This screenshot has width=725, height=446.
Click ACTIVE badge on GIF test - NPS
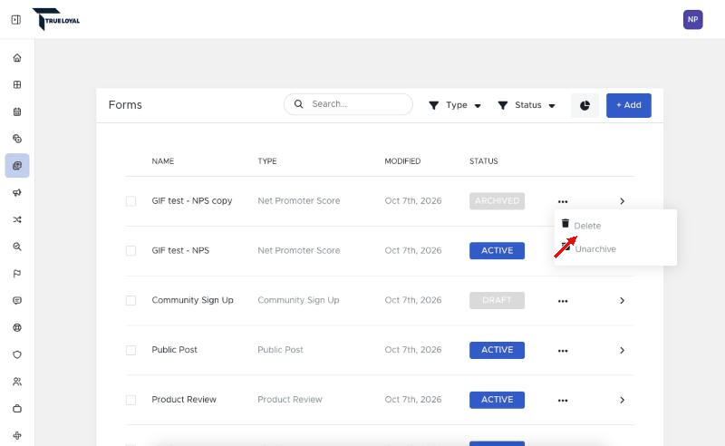497,251
